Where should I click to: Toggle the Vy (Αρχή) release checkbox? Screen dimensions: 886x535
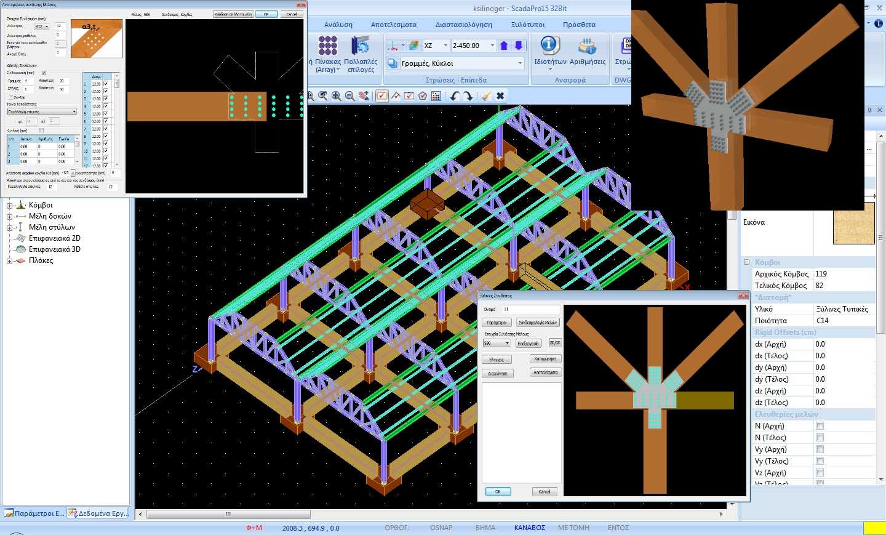pos(820,449)
